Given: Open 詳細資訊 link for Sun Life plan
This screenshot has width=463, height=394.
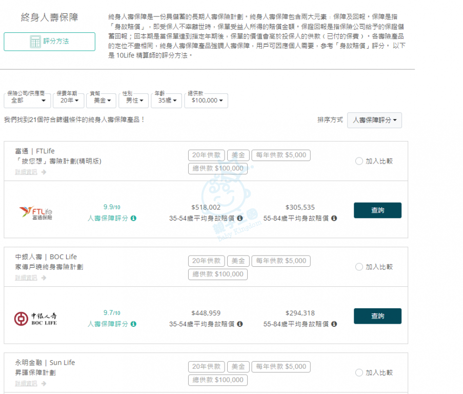Looking at the screenshot, I should tap(26, 384).
